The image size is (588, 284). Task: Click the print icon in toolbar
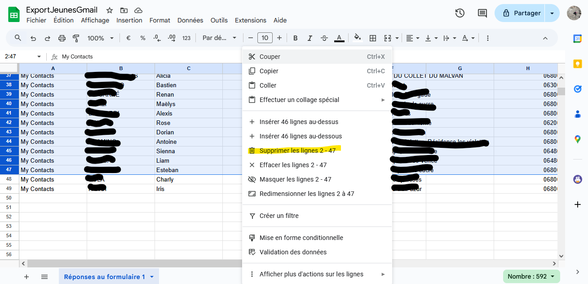[x=62, y=38]
